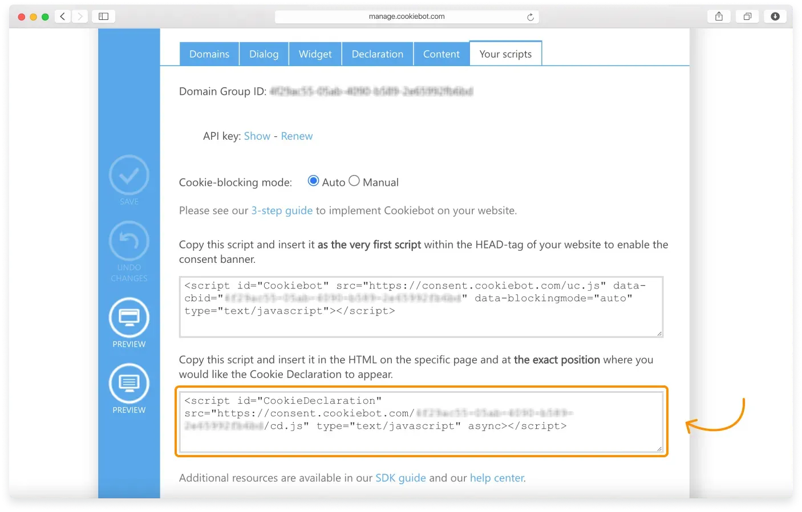Screen dimensions: 802x512
Task: Show tab overview in browser toolbar
Action: (x=747, y=17)
